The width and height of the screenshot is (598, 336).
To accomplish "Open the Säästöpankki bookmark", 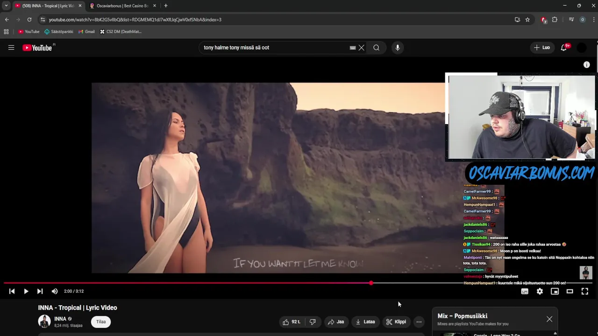I will tap(59, 32).
